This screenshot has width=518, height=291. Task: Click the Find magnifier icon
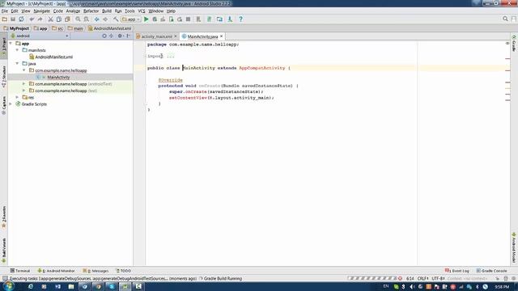78,19
